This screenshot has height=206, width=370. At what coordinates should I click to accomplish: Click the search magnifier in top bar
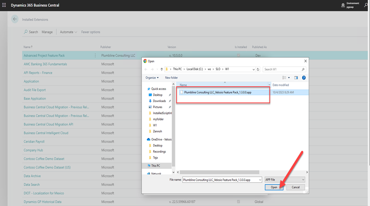pyautogui.click(x=366, y=5)
